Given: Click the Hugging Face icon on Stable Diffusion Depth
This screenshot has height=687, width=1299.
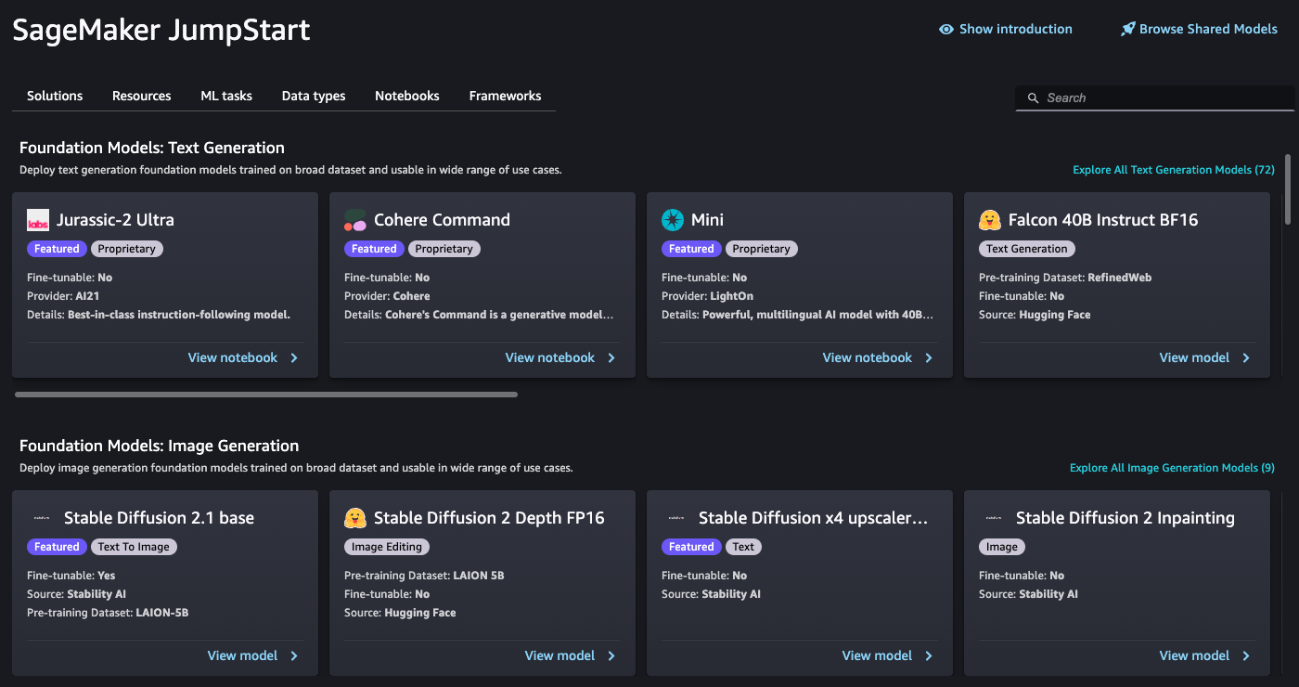Looking at the screenshot, I should pos(355,518).
